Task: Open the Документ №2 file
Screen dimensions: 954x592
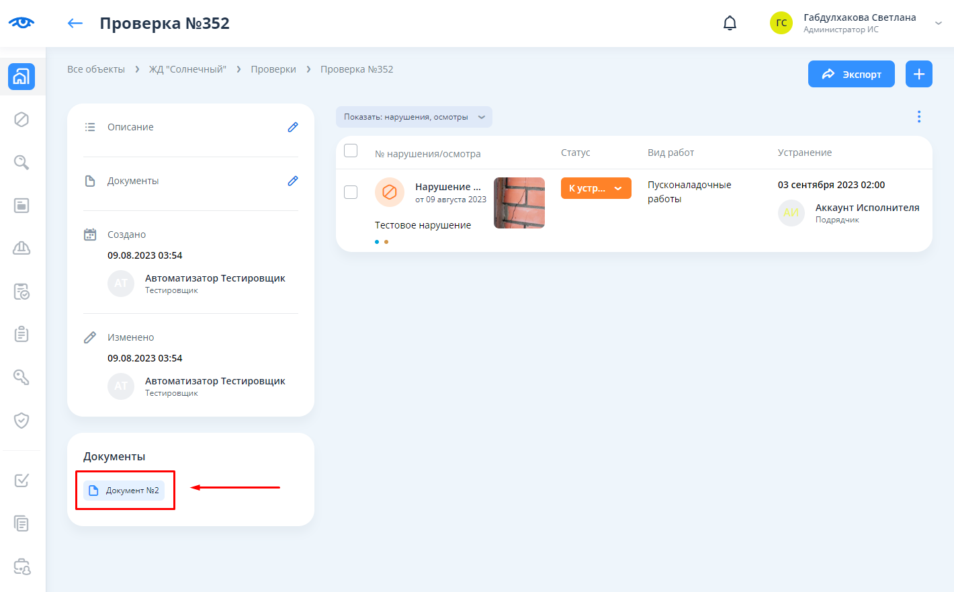Action: click(x=124, y=491)
